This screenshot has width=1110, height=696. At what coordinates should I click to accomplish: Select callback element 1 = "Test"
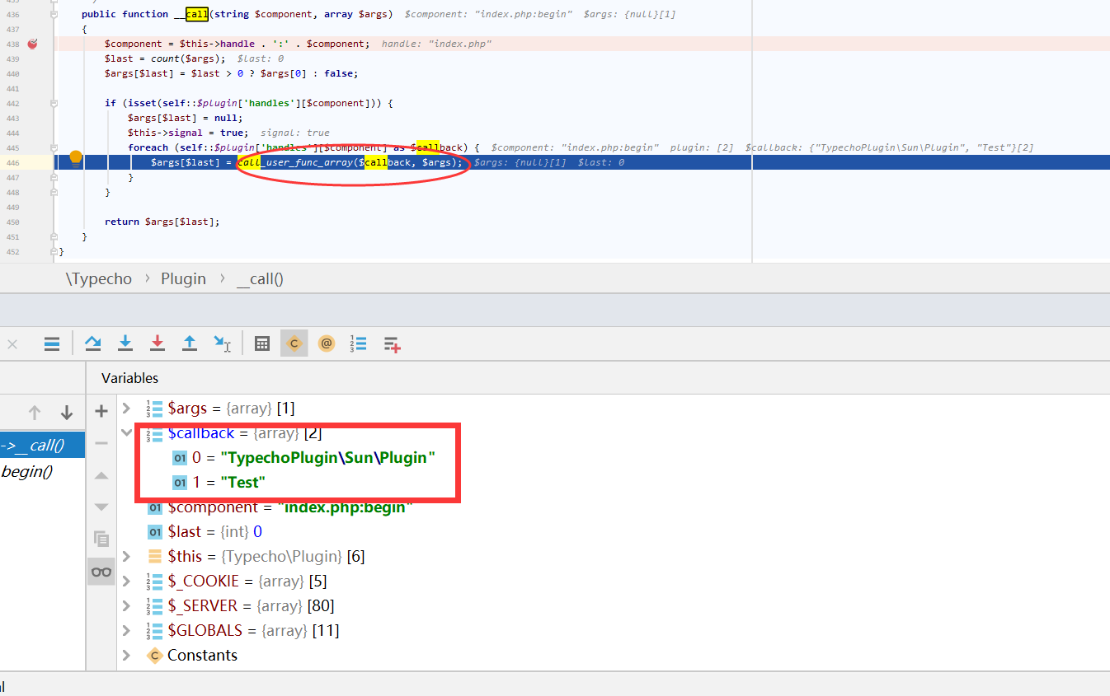coord(219,482)
